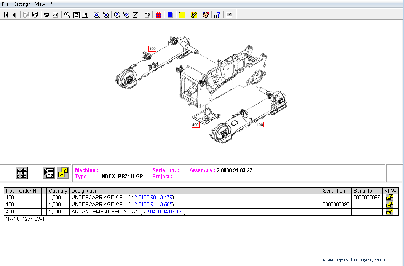Click the lower-right 100 callout in the diagram
The image size is (404, 266).
259,125
